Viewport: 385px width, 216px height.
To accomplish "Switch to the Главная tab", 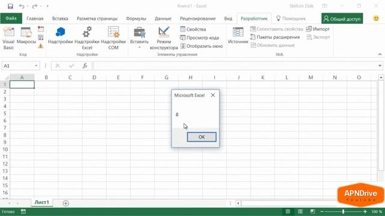I will (x=35, y=19).
